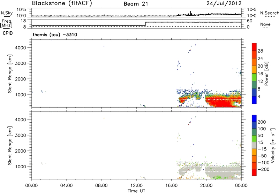This screenshot has height=193, width=279.
Task: Click the 'N.Search' legend label
Action: 270,13
